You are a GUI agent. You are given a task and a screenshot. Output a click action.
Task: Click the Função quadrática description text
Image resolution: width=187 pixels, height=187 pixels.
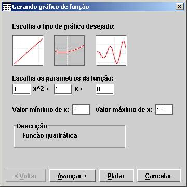click(50, 136)
